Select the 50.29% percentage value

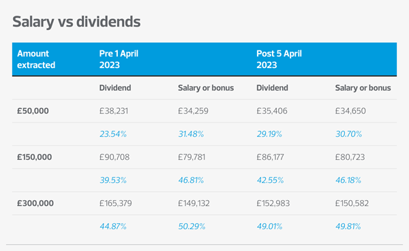(192, 227)
